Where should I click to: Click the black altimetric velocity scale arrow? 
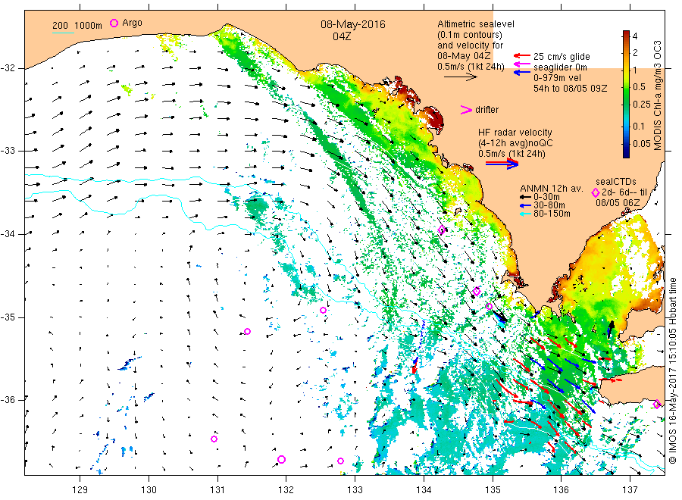click(x=461, y=77)
